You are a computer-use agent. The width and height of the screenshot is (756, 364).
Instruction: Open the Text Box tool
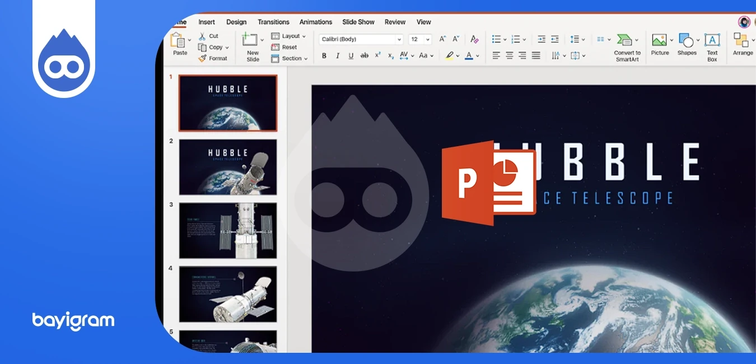(712, 40)
